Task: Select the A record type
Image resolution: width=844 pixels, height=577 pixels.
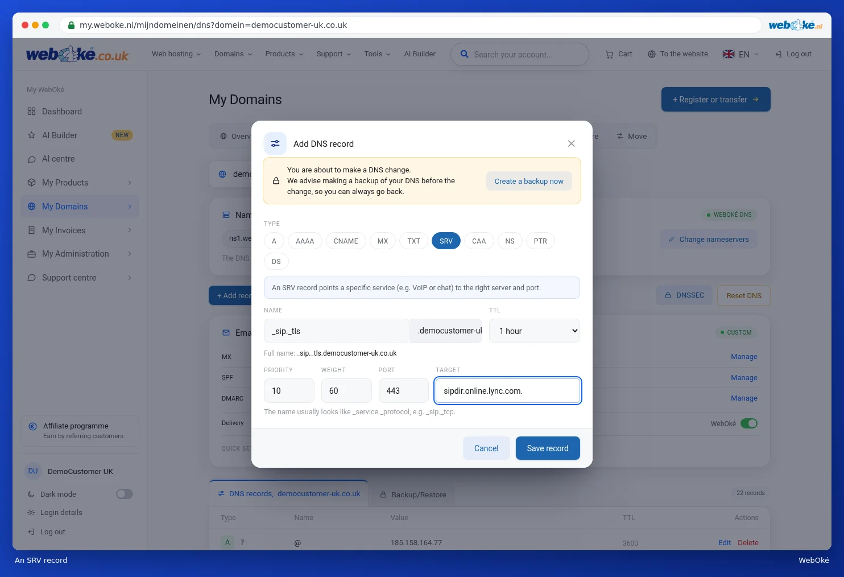Action: click(274, 241)
